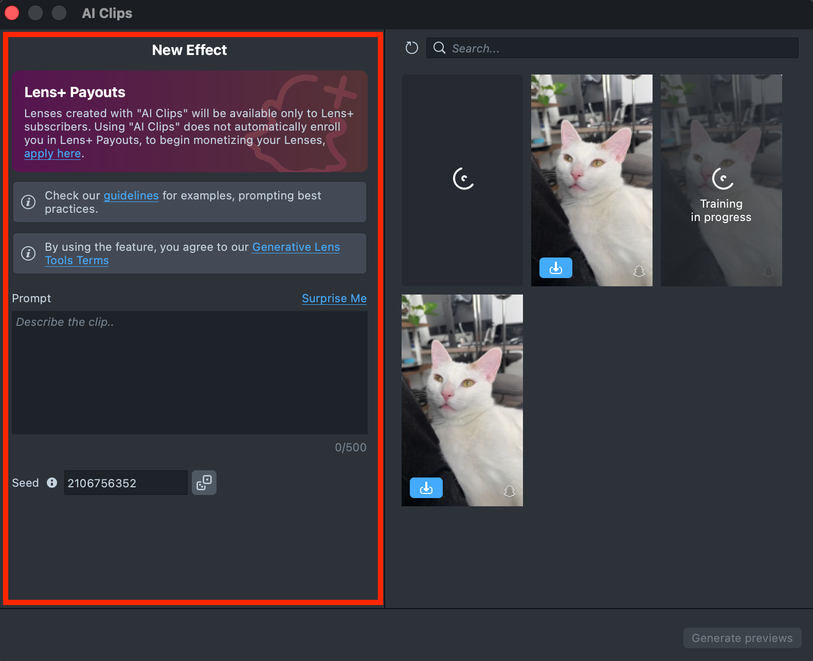Select the empty loading clip thumbnail

[x=462, y=180]
